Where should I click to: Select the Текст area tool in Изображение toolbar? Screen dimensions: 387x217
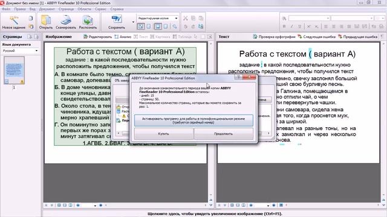(x=141, y=37)
